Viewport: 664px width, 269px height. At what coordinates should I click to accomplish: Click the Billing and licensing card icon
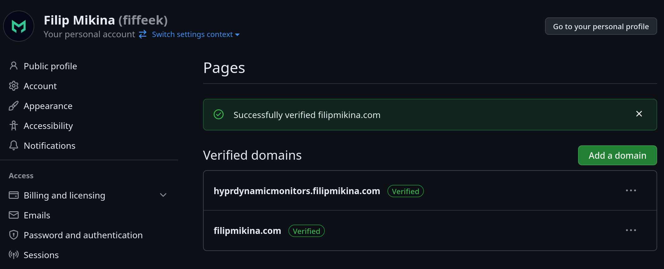click(x=14, y=195)
